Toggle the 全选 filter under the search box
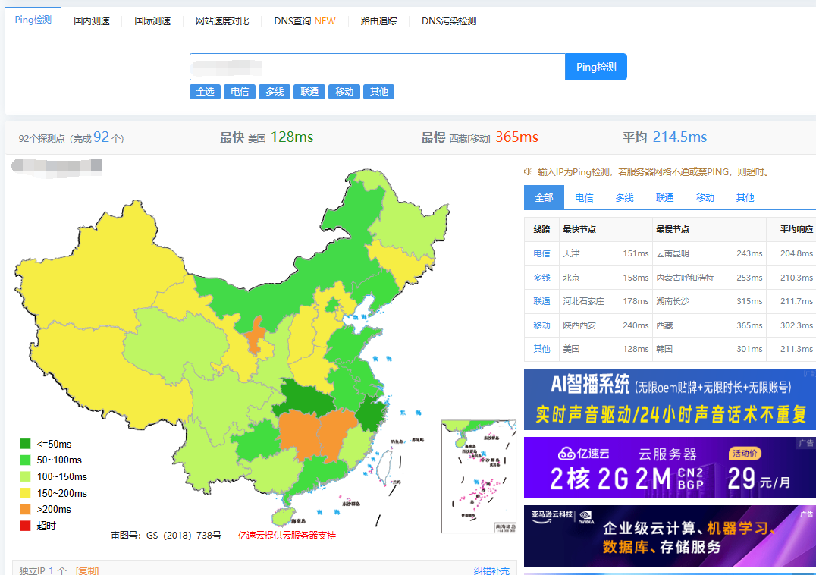This screenshot has width=816, height=575. [x=205, y=92]
